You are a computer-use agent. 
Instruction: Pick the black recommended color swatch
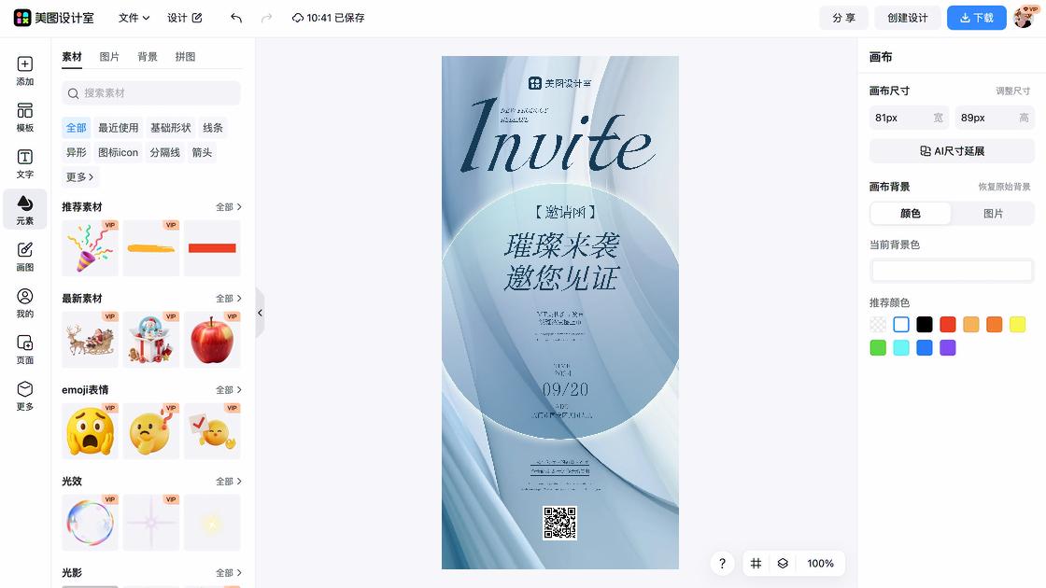coord(924,325)
